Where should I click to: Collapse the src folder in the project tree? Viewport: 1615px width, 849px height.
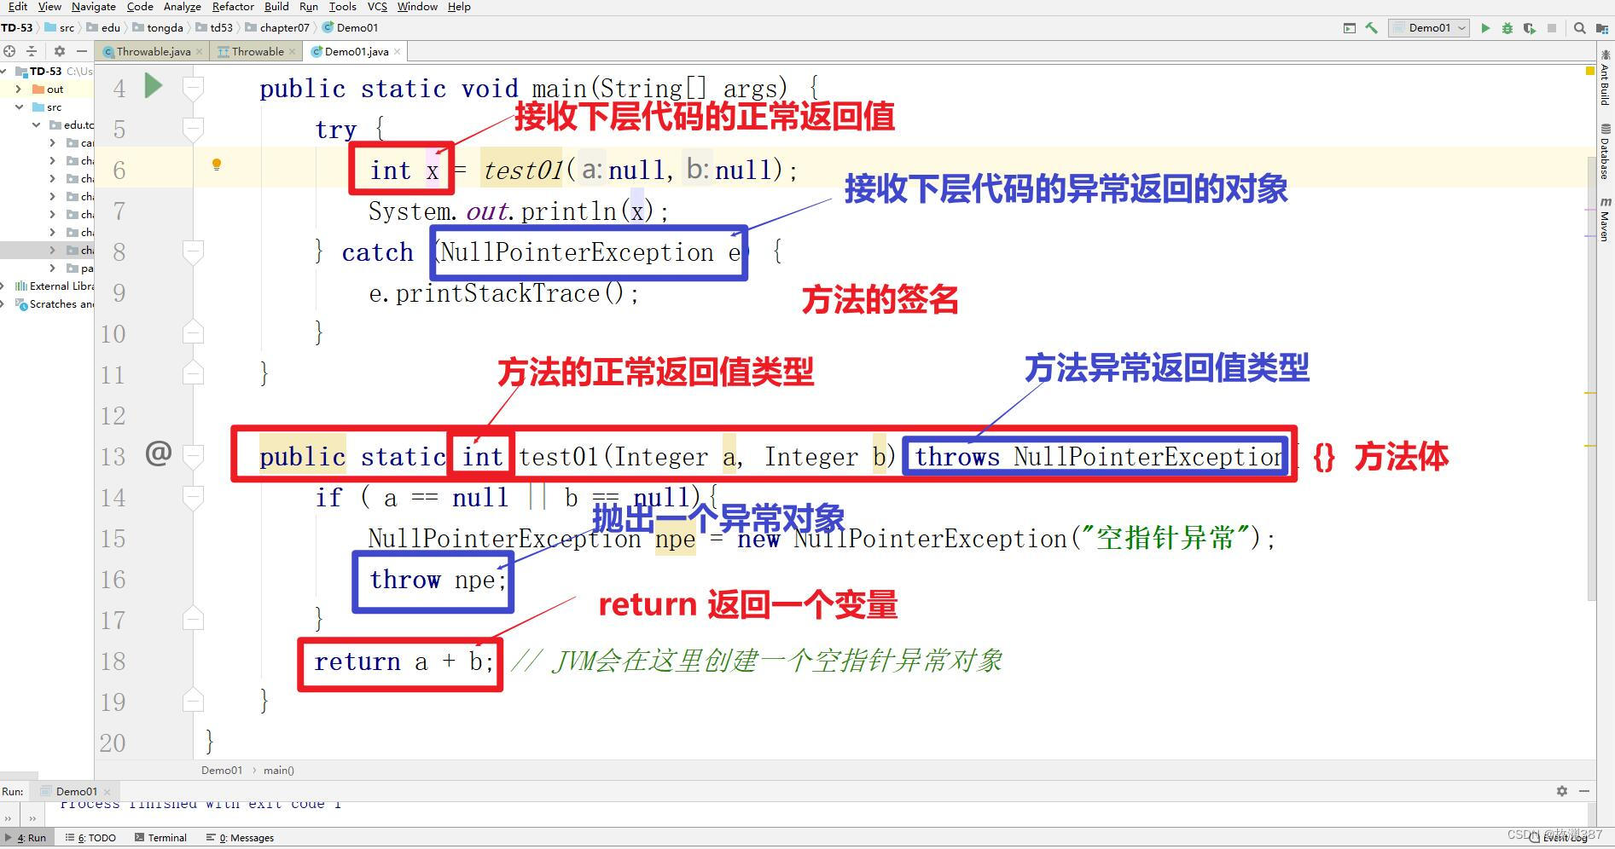point(19,107)
